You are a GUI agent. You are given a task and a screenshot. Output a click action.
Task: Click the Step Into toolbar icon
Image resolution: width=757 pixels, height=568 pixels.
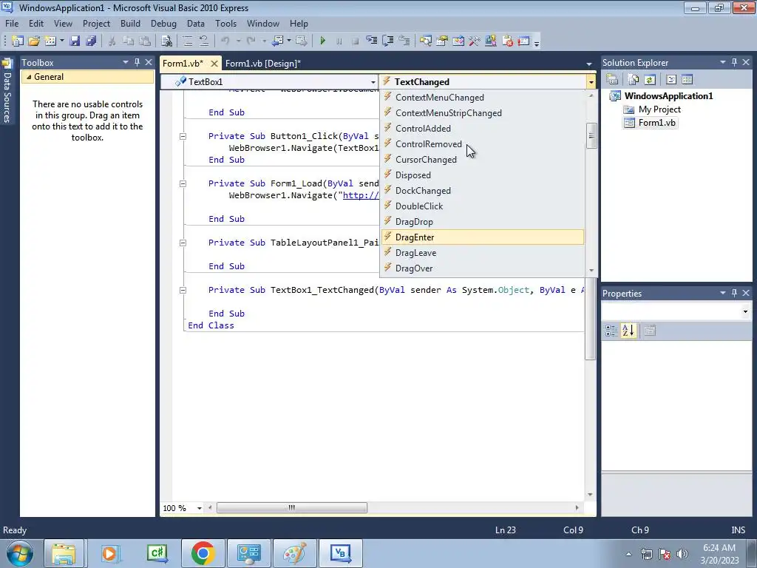[371, 41]
